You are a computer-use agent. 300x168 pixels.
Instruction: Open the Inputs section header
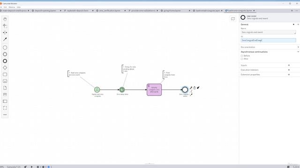[x=244, y=65]
